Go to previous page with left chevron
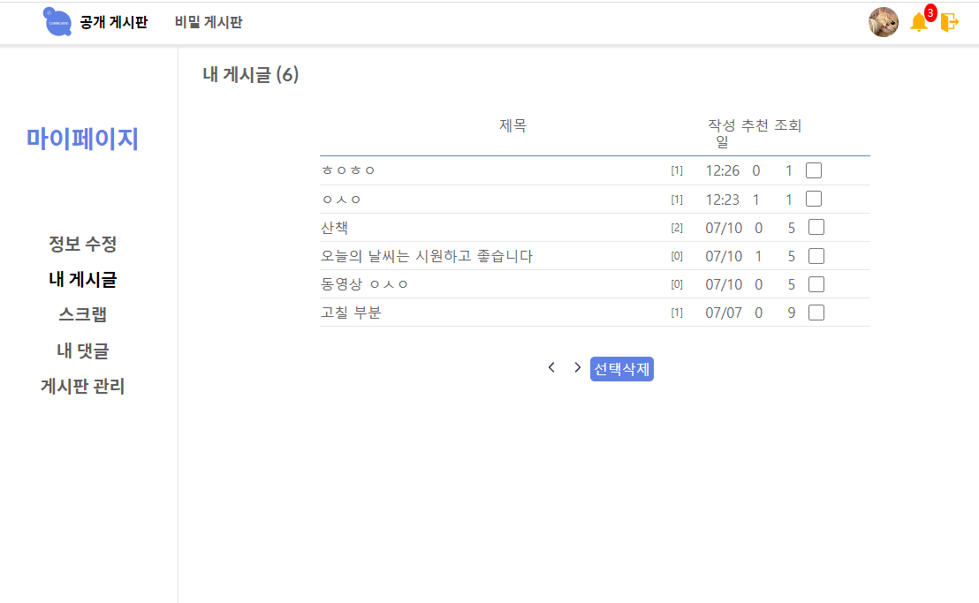979x603 pixels. 552,368
